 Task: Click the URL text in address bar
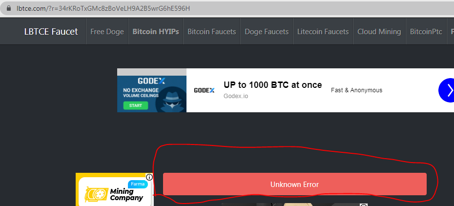pyautogui.click(x=103, y=8)
